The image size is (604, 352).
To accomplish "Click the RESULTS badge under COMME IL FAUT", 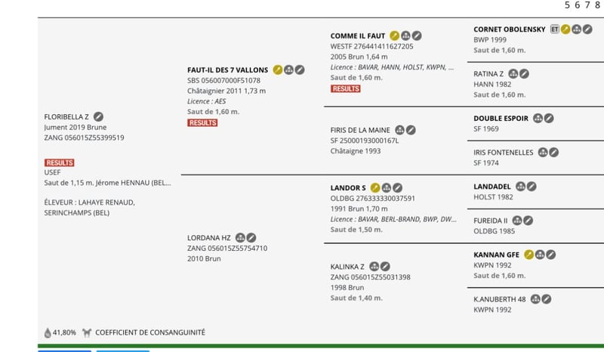I will coord(346,88).
